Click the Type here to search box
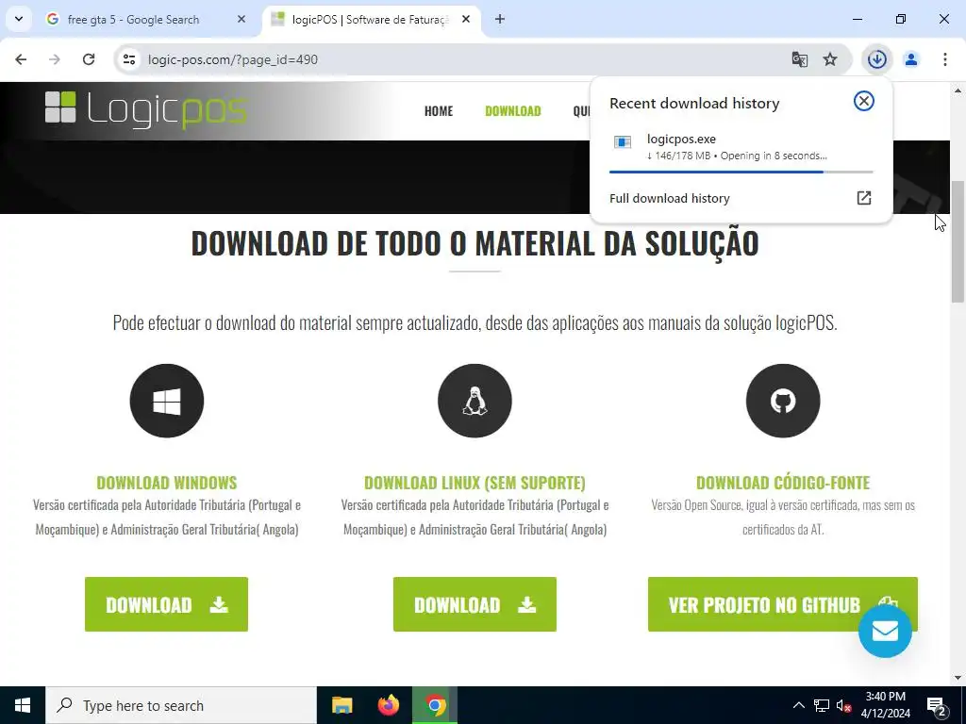966x724 pixels. point(181,705)
